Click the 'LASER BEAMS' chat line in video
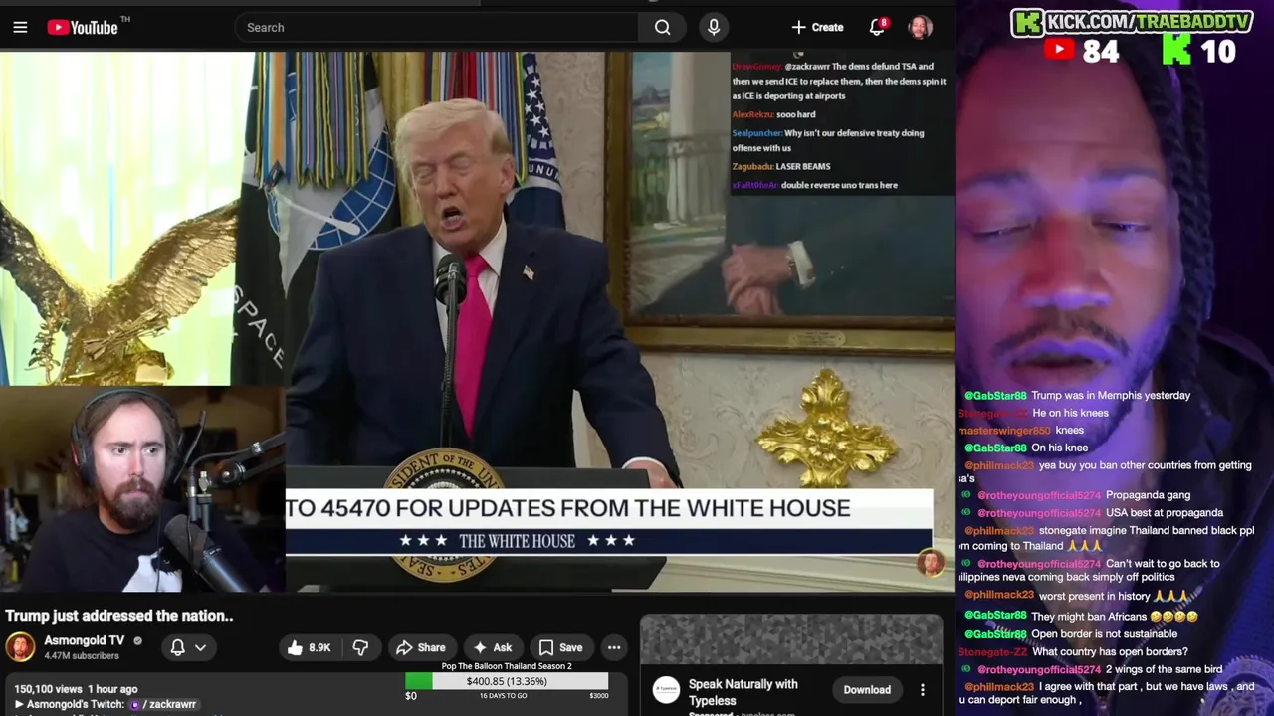 802,167
